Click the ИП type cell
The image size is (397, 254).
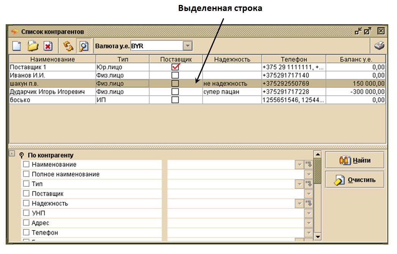point(122,100)
